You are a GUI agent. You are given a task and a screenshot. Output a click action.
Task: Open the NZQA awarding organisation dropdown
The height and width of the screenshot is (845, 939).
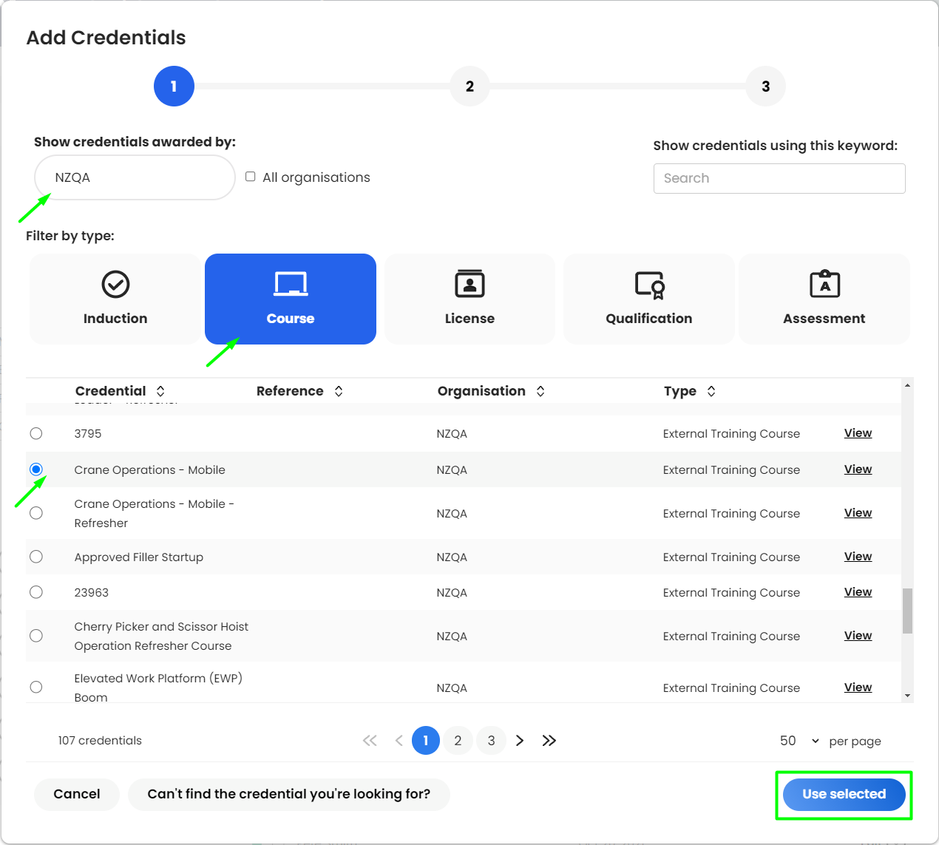pyautogui.click(x=135, y=177)
